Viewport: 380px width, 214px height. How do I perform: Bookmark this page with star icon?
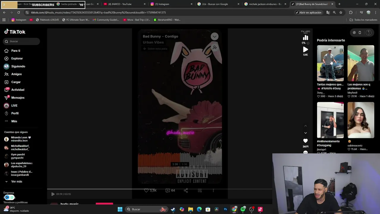[341, 12]
